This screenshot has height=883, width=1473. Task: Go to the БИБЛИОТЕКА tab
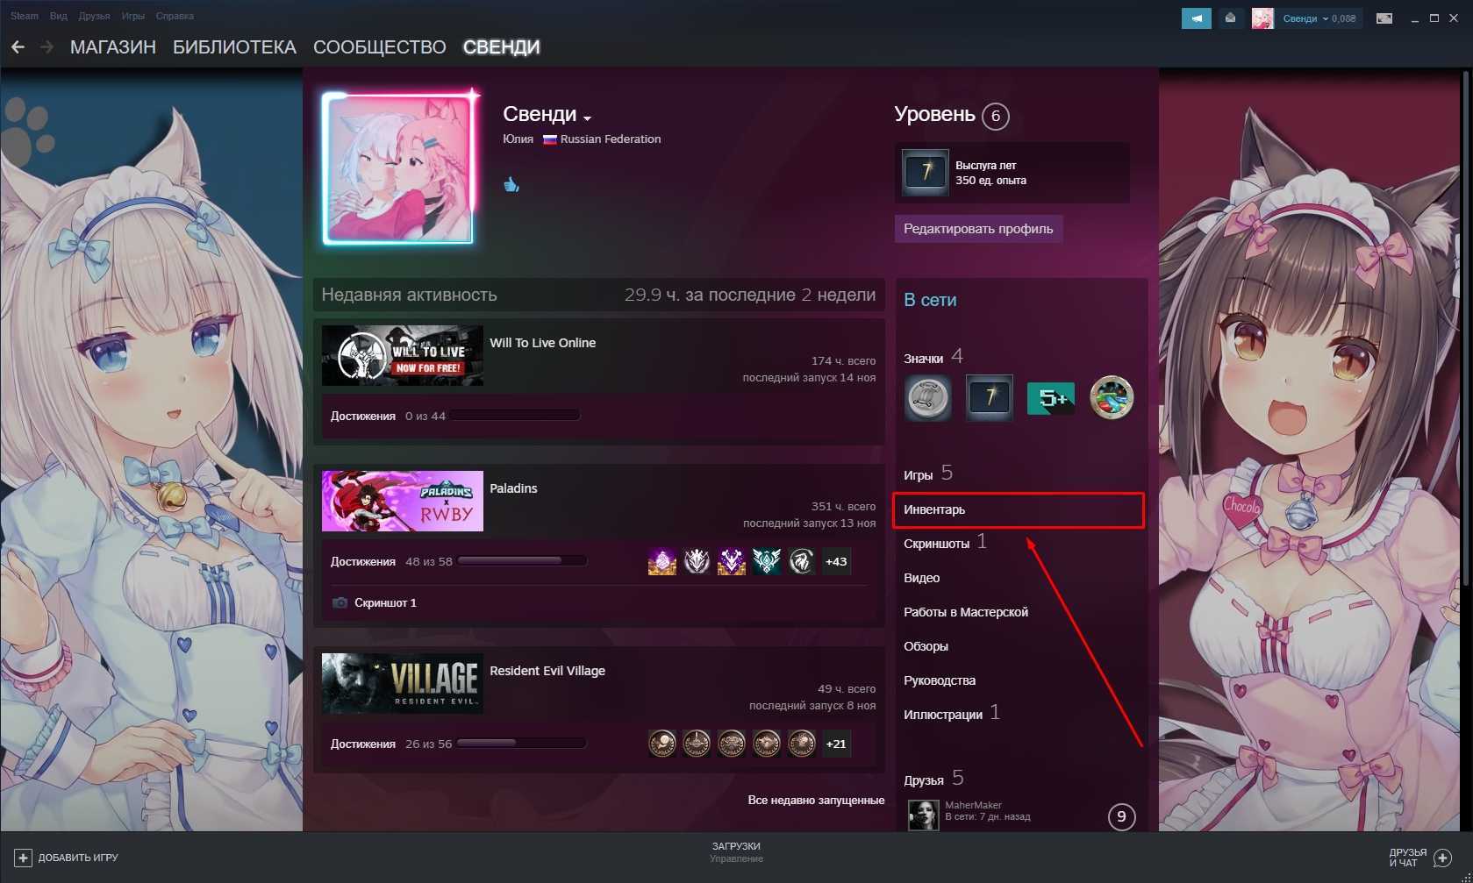[x=234, y=47]
